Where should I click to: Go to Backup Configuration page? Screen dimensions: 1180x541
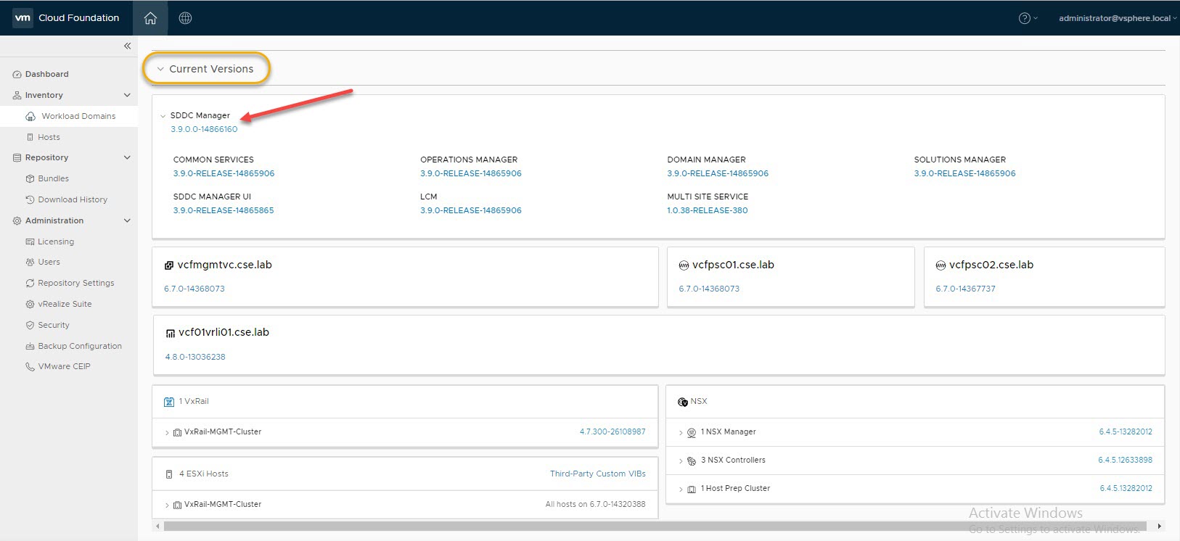point(79,346)
